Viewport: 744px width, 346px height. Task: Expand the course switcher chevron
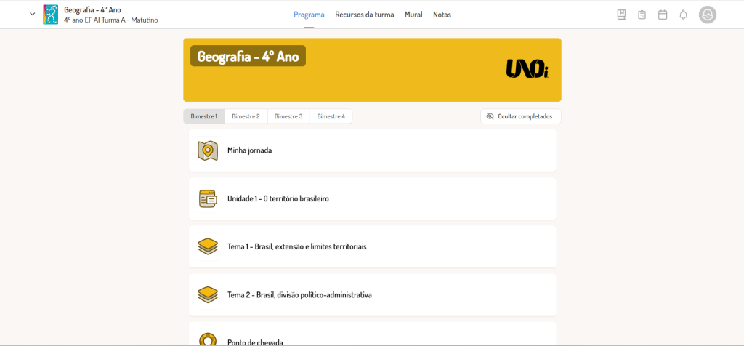[x=32, y=15]
